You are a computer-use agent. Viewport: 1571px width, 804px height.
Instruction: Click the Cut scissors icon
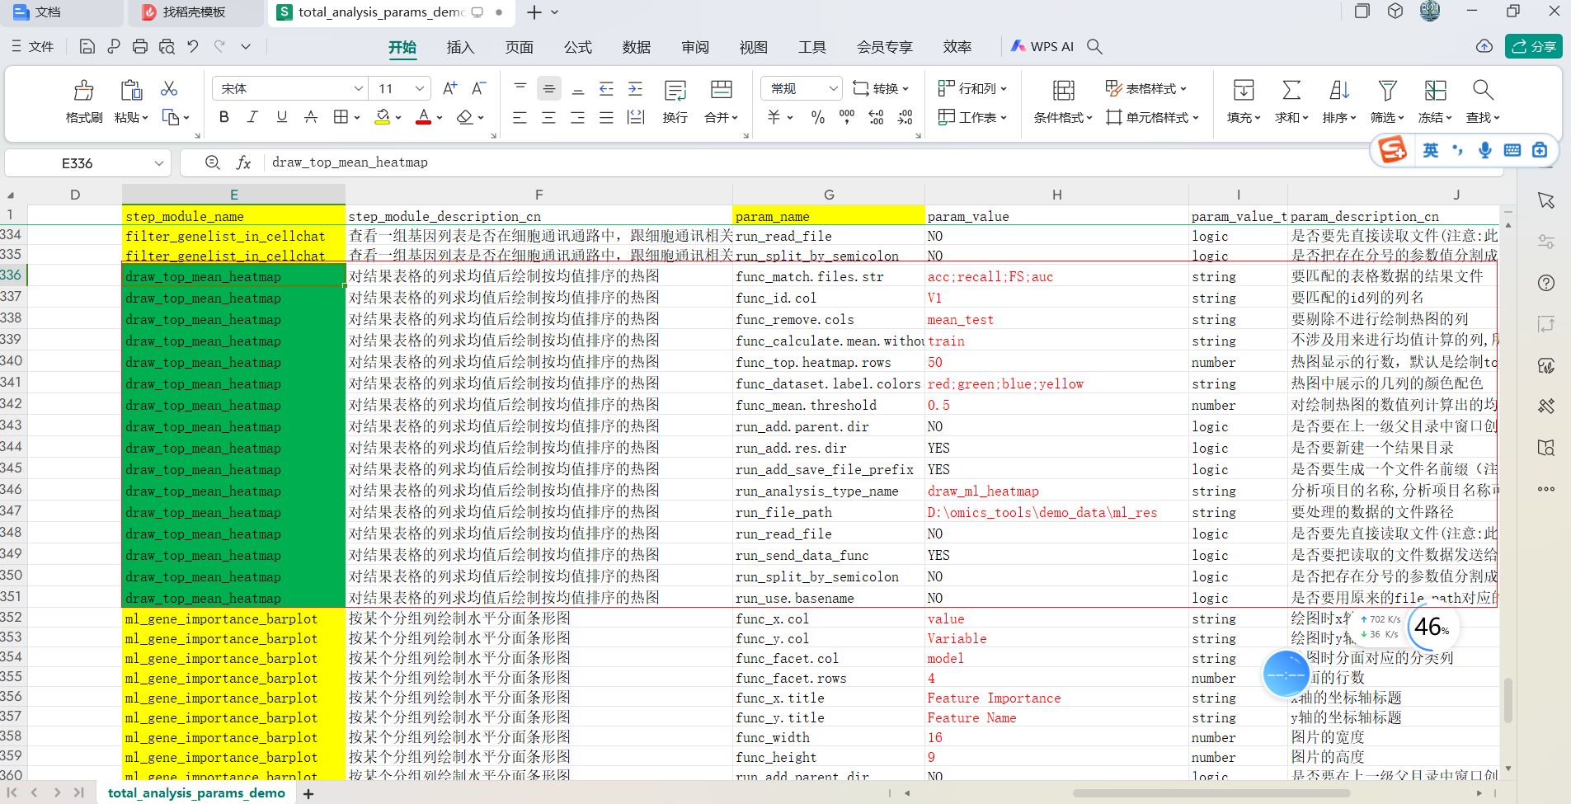[169, 88]
